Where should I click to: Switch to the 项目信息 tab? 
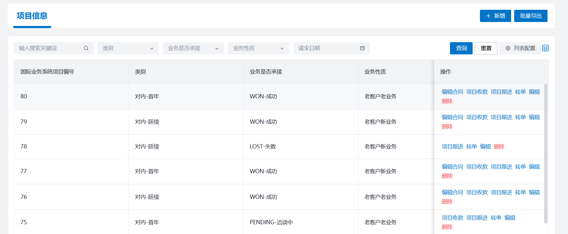(32, 16)
